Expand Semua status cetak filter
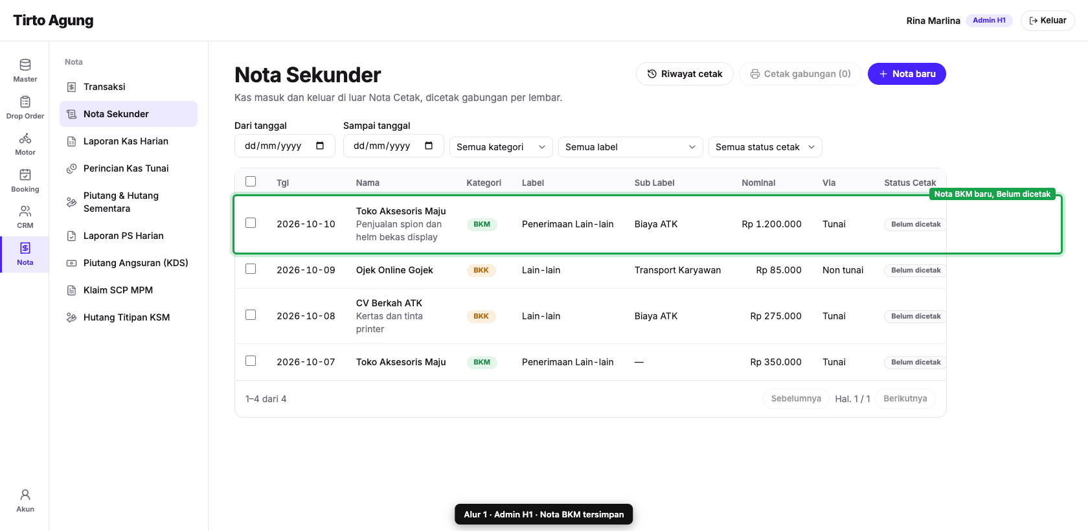 click(x=765, y=147)
